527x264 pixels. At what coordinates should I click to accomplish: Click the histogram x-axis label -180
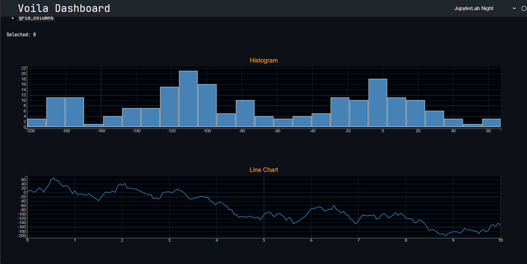(66, 131)
